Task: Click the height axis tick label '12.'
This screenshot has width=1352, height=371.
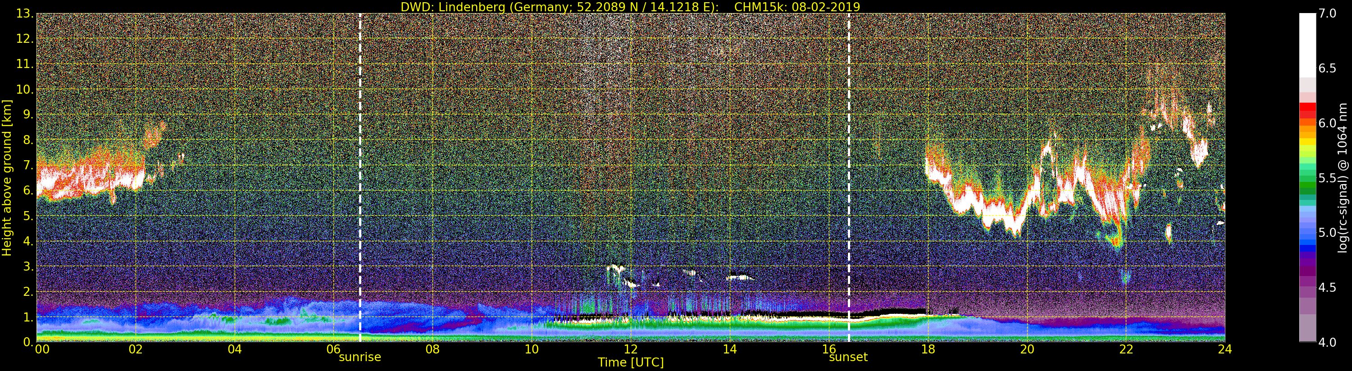Action: 24,39
